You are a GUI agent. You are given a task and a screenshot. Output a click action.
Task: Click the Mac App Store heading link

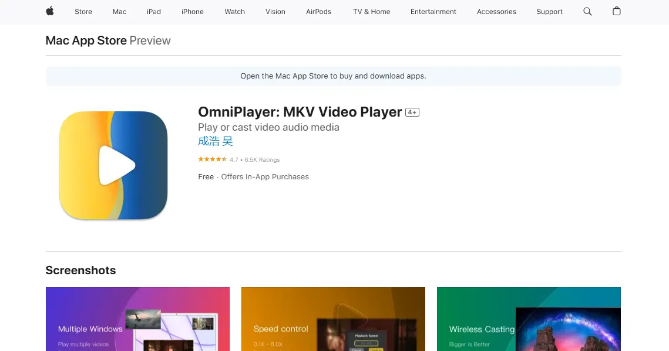86,40
